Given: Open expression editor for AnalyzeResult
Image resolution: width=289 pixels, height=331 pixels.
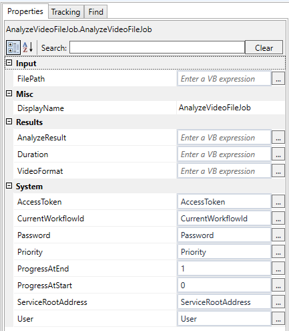Looking at the screenshot, I should [278, 137].
